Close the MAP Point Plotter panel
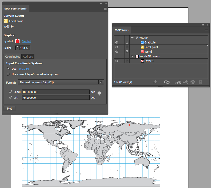Image resolution: width=211 pixels, height=188 pixels. tap(106, 4)
